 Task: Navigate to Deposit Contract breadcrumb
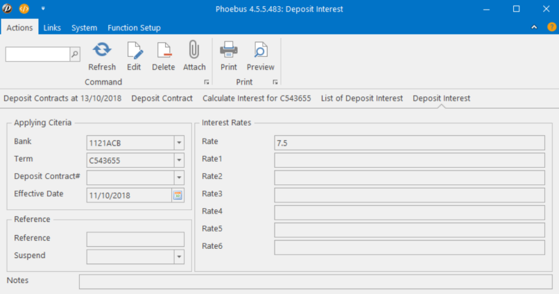coord(162,98)
